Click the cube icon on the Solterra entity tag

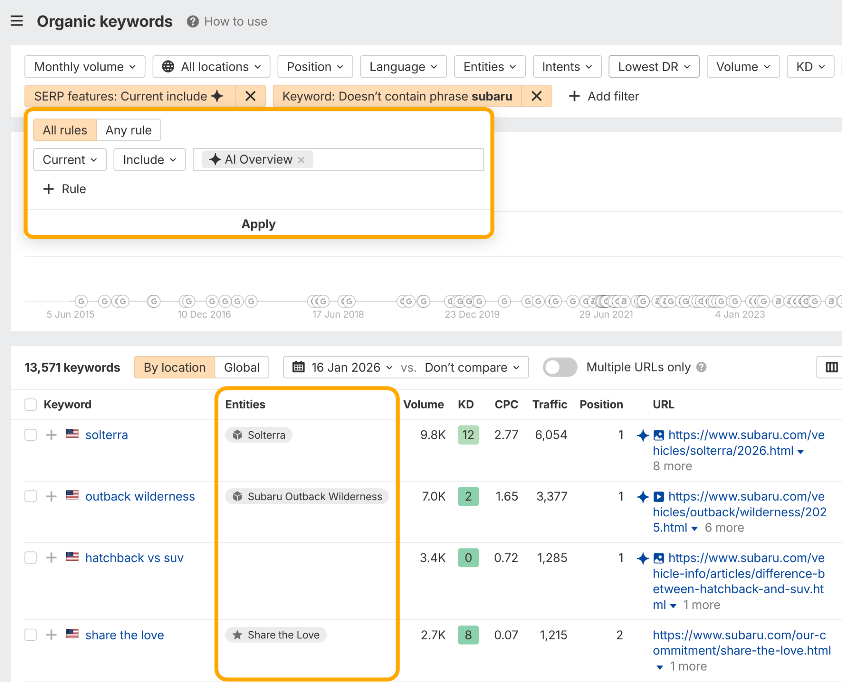point(238,435)
